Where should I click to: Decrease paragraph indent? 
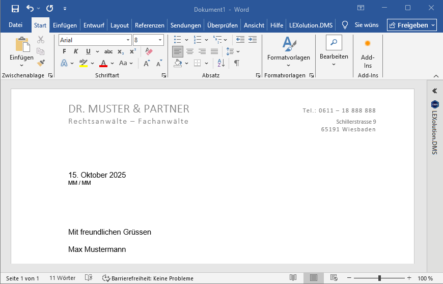click(240, 40)
